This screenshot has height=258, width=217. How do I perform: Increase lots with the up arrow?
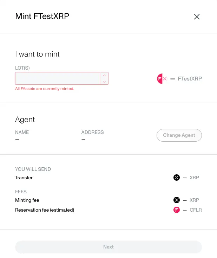tap(104, 75)
